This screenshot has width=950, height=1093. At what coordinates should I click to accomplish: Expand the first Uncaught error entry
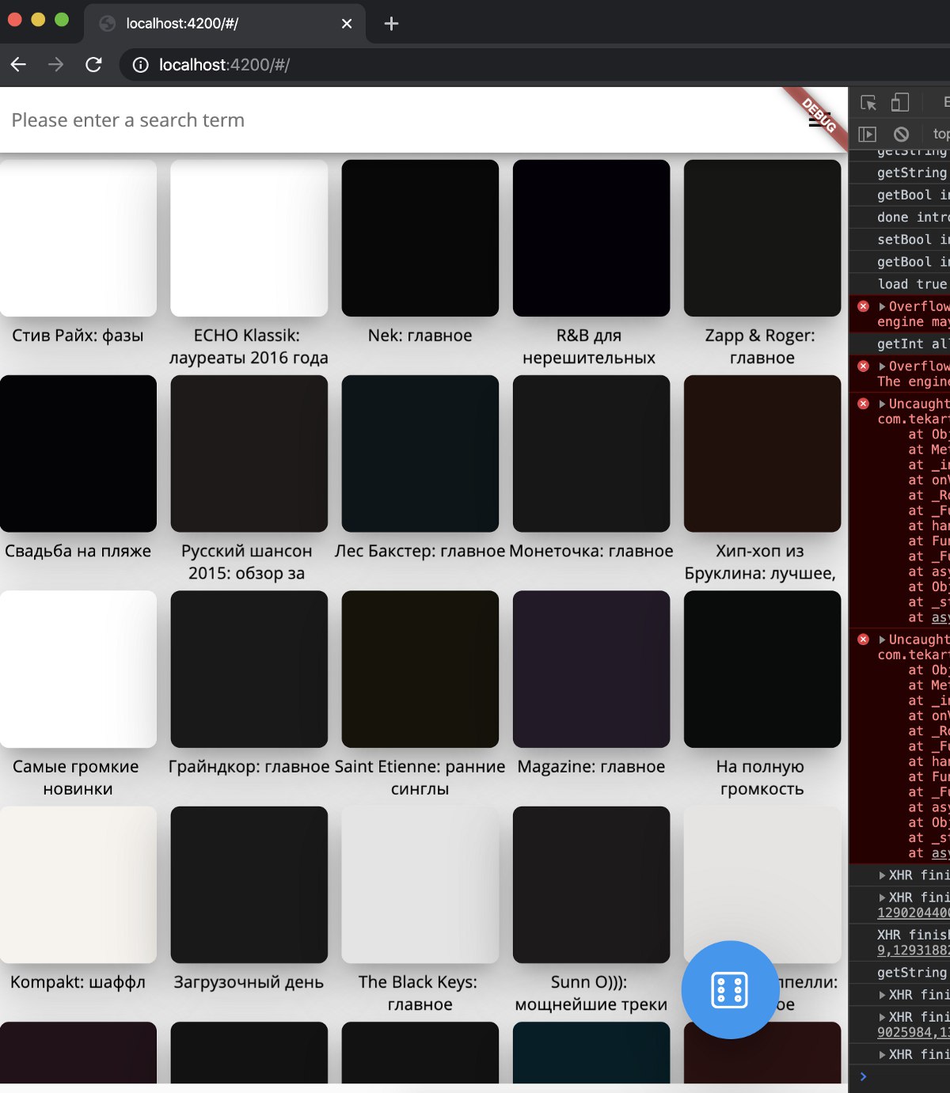882,404
